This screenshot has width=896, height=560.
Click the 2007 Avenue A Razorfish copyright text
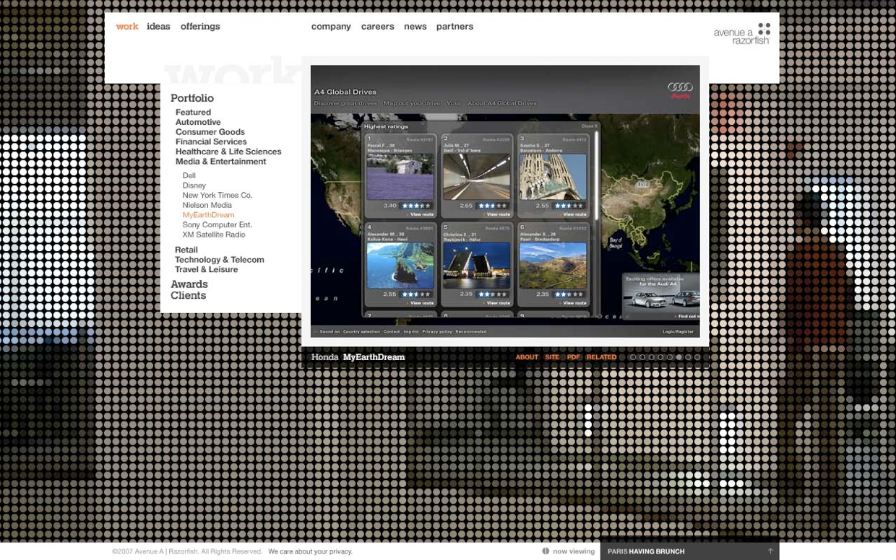(187, 551)
